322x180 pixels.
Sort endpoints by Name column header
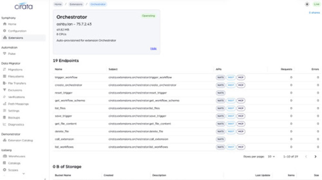(59, 69)
